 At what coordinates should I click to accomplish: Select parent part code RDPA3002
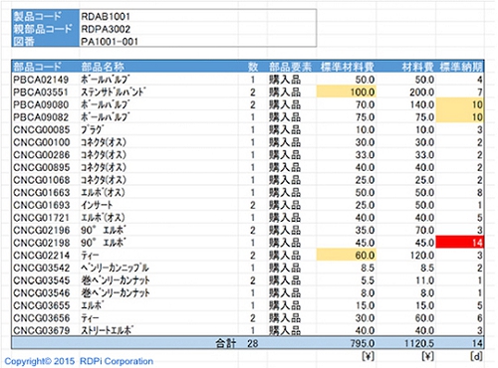click(x=106, y=29)
